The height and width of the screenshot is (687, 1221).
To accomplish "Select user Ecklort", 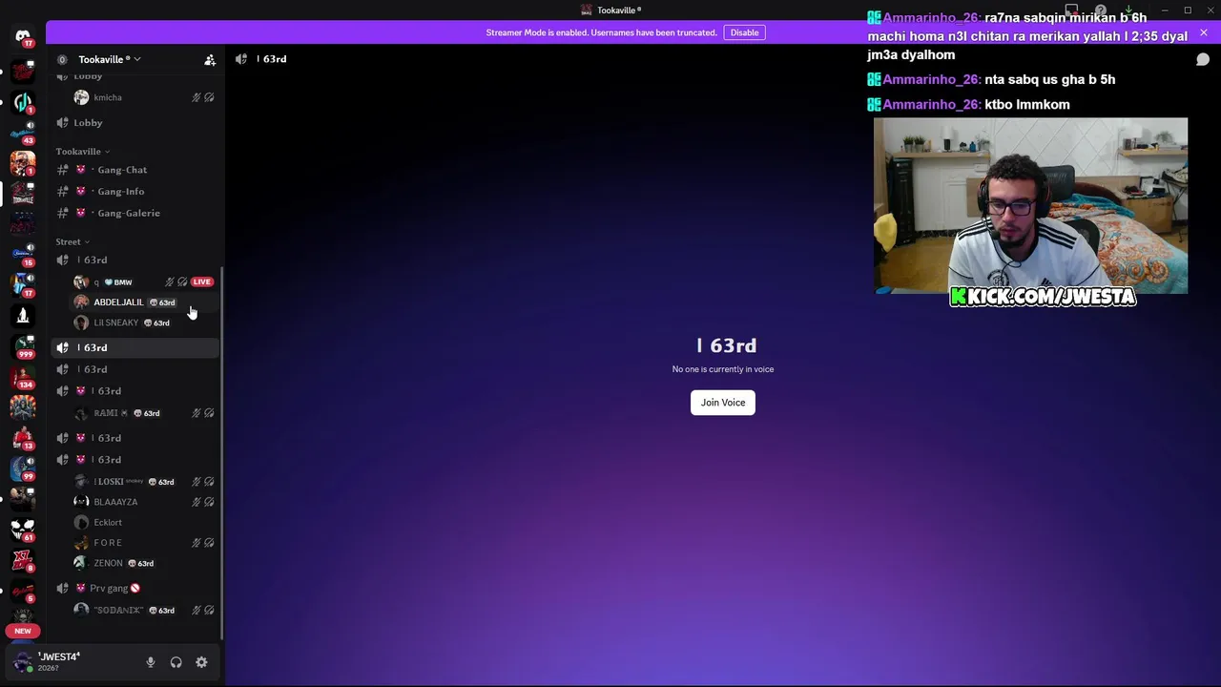I will [x=145, y=523].
